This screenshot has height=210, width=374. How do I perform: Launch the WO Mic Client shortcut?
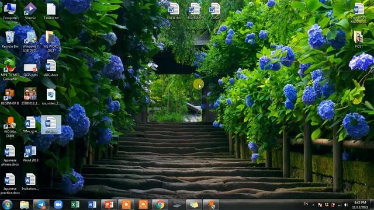pos(10,127)
